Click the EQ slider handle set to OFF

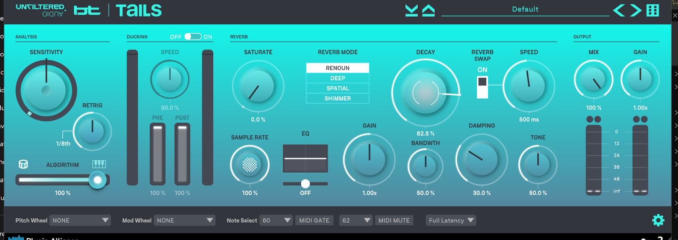pos(305,183)
